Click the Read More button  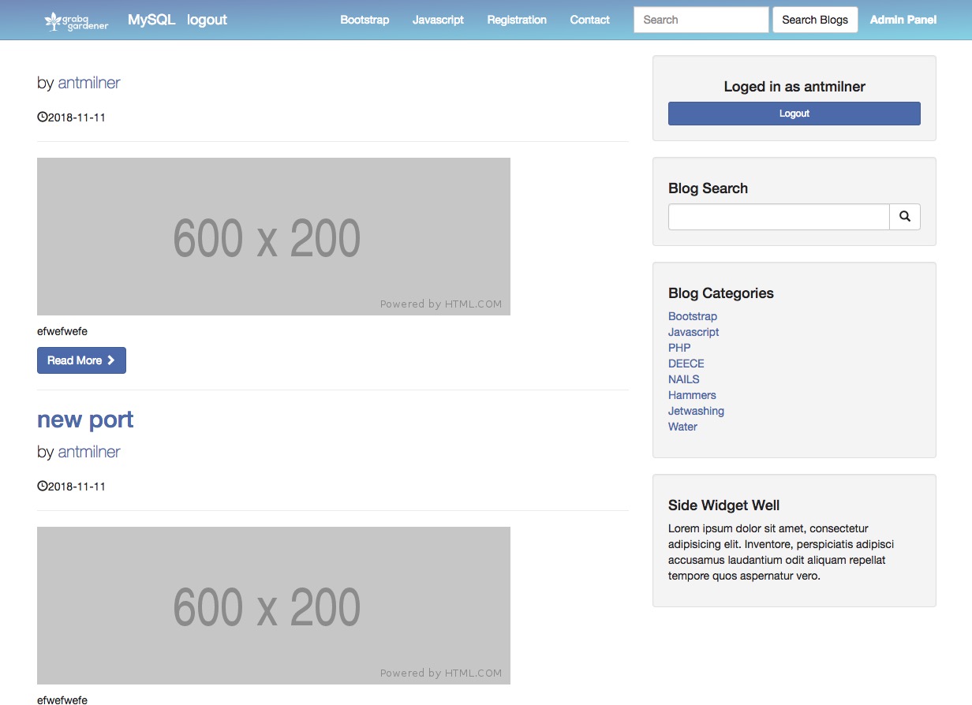click(81, 360)
